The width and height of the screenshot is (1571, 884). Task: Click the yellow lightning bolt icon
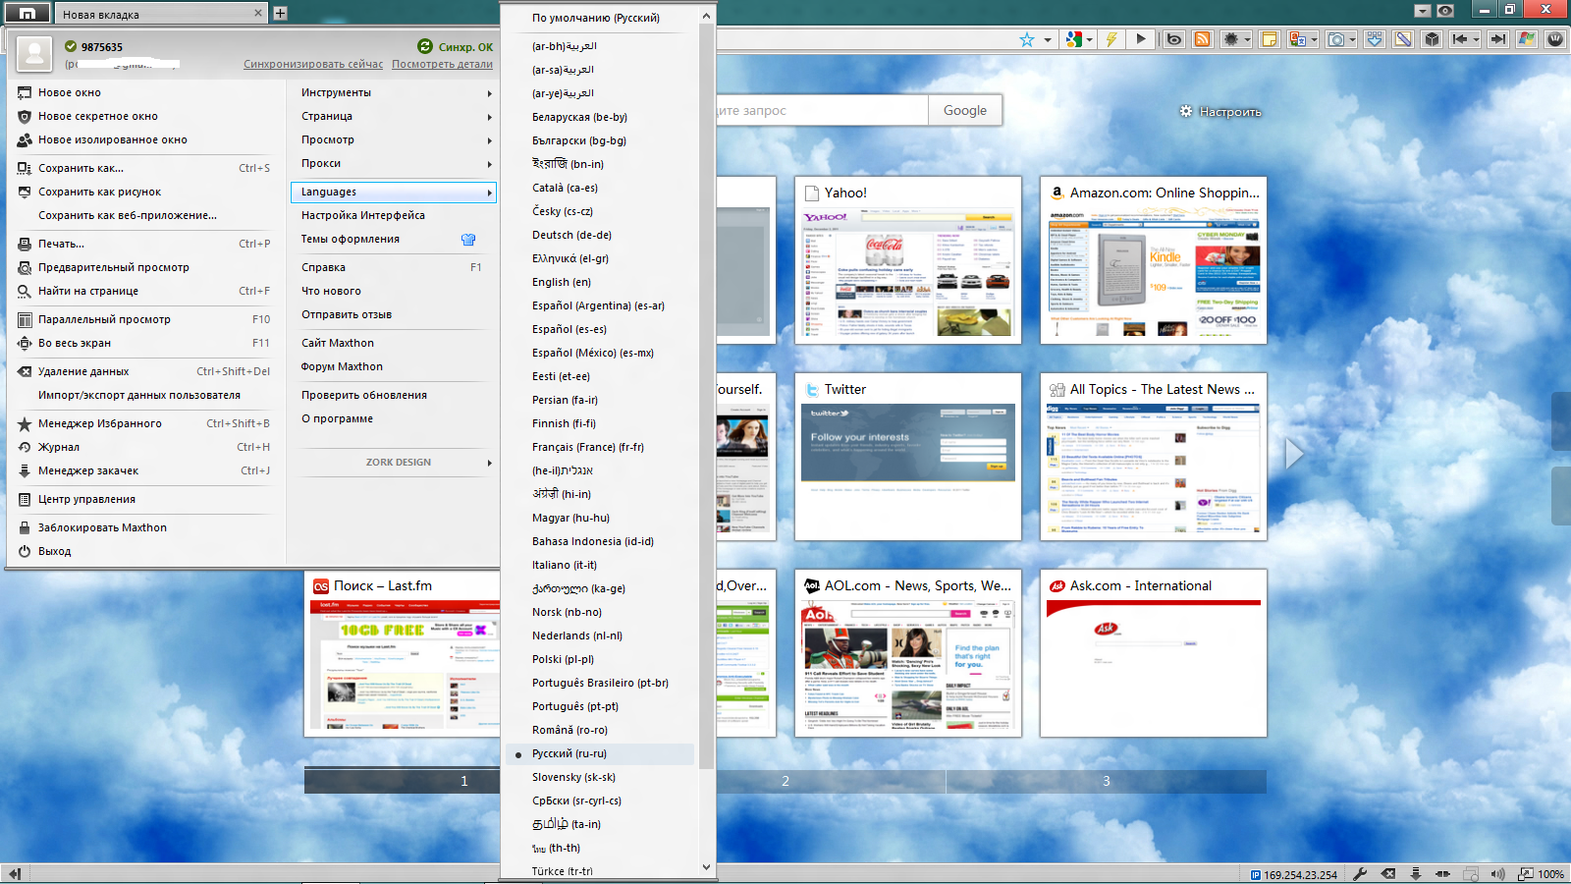tap(1111, 39)
